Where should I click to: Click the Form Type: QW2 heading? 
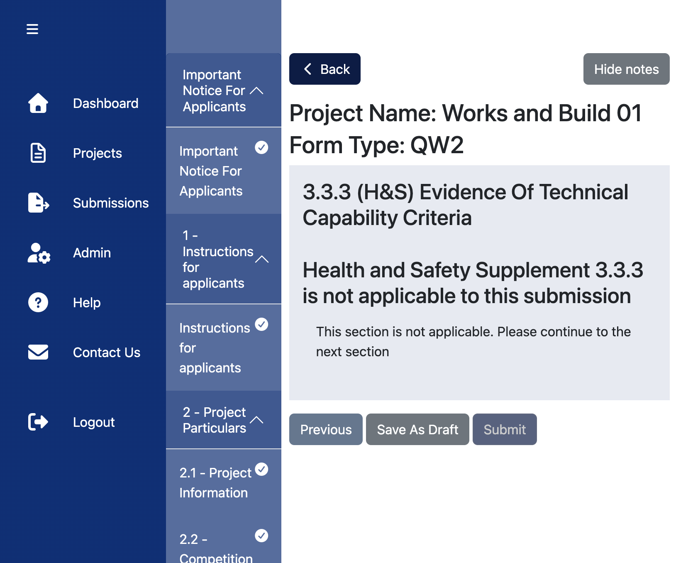click(376, 145)
